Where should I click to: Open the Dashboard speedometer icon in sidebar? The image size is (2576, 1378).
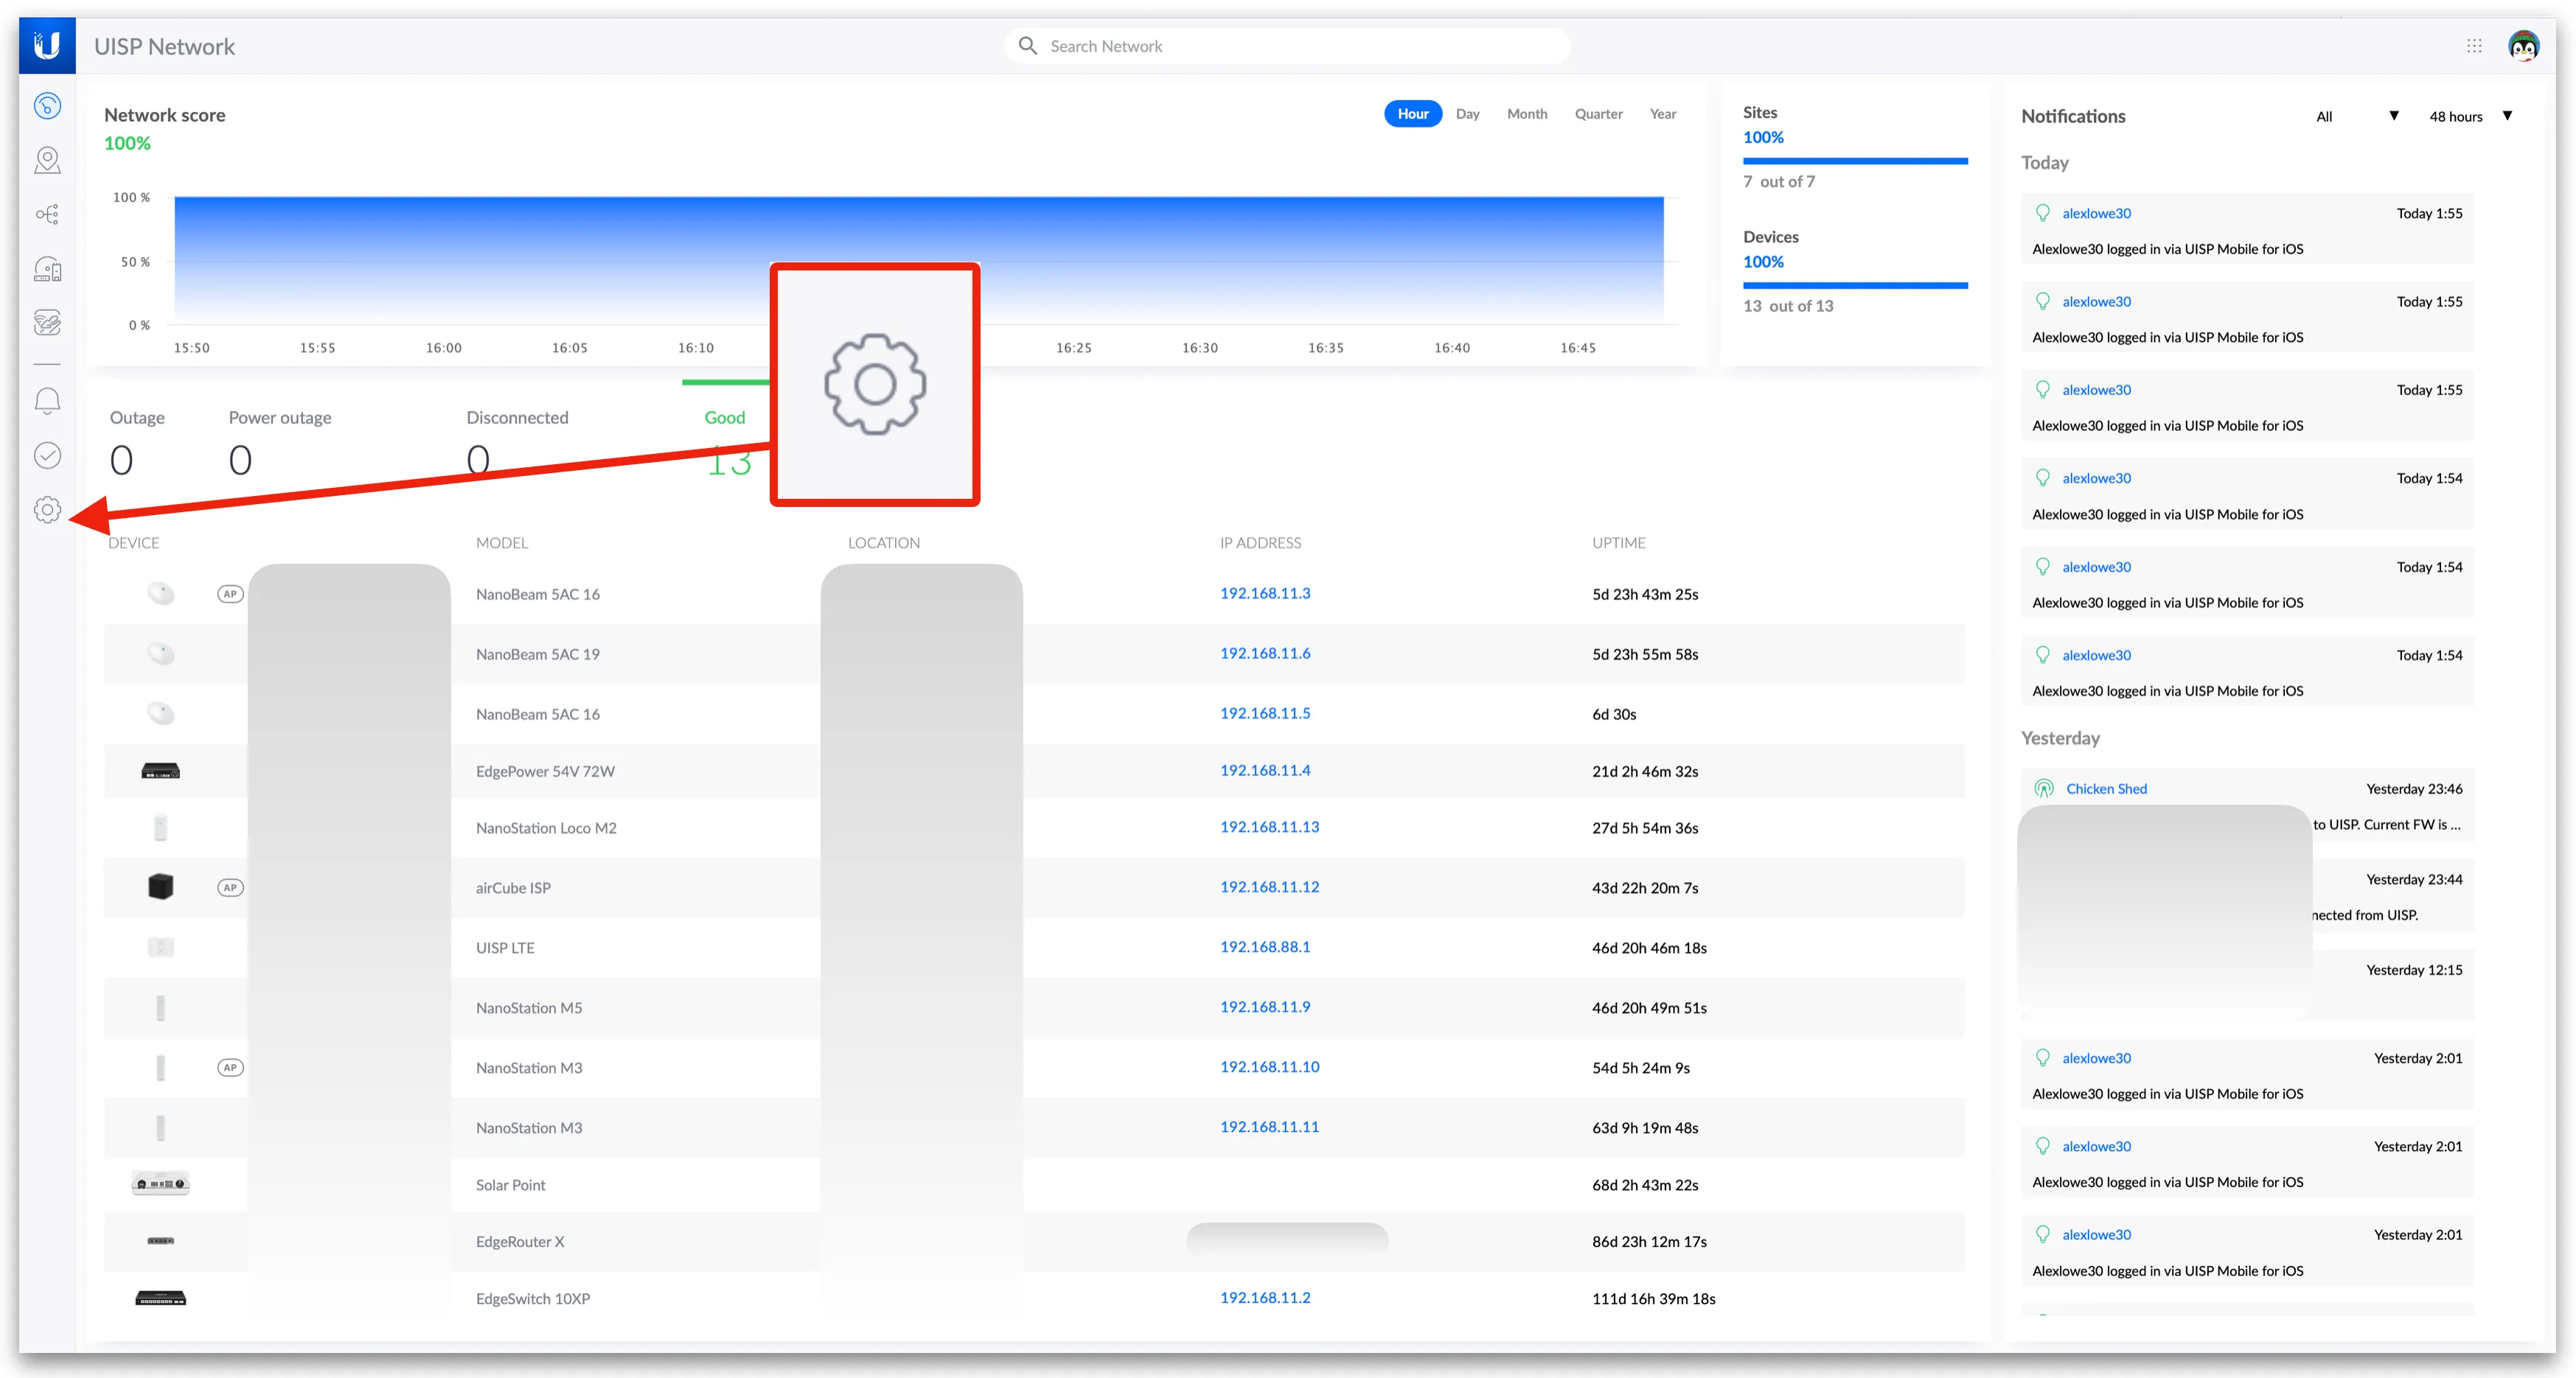pos(47,105)
